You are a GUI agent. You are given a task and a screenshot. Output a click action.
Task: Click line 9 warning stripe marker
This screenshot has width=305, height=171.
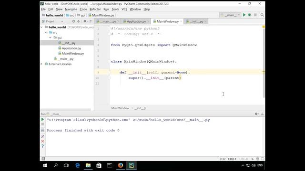264,72
